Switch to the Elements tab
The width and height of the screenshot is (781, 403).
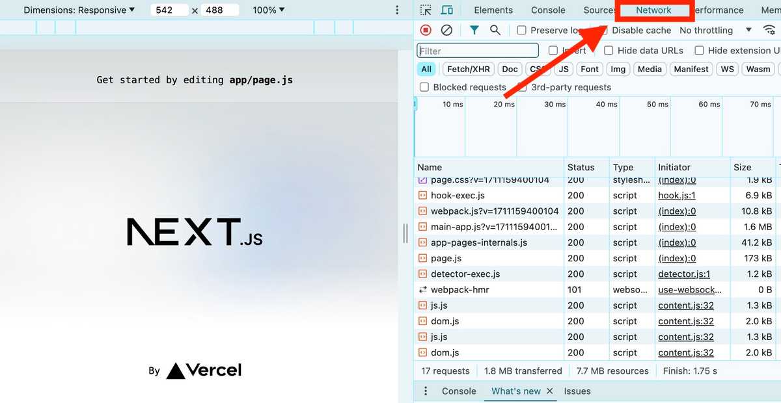[493, 10]
